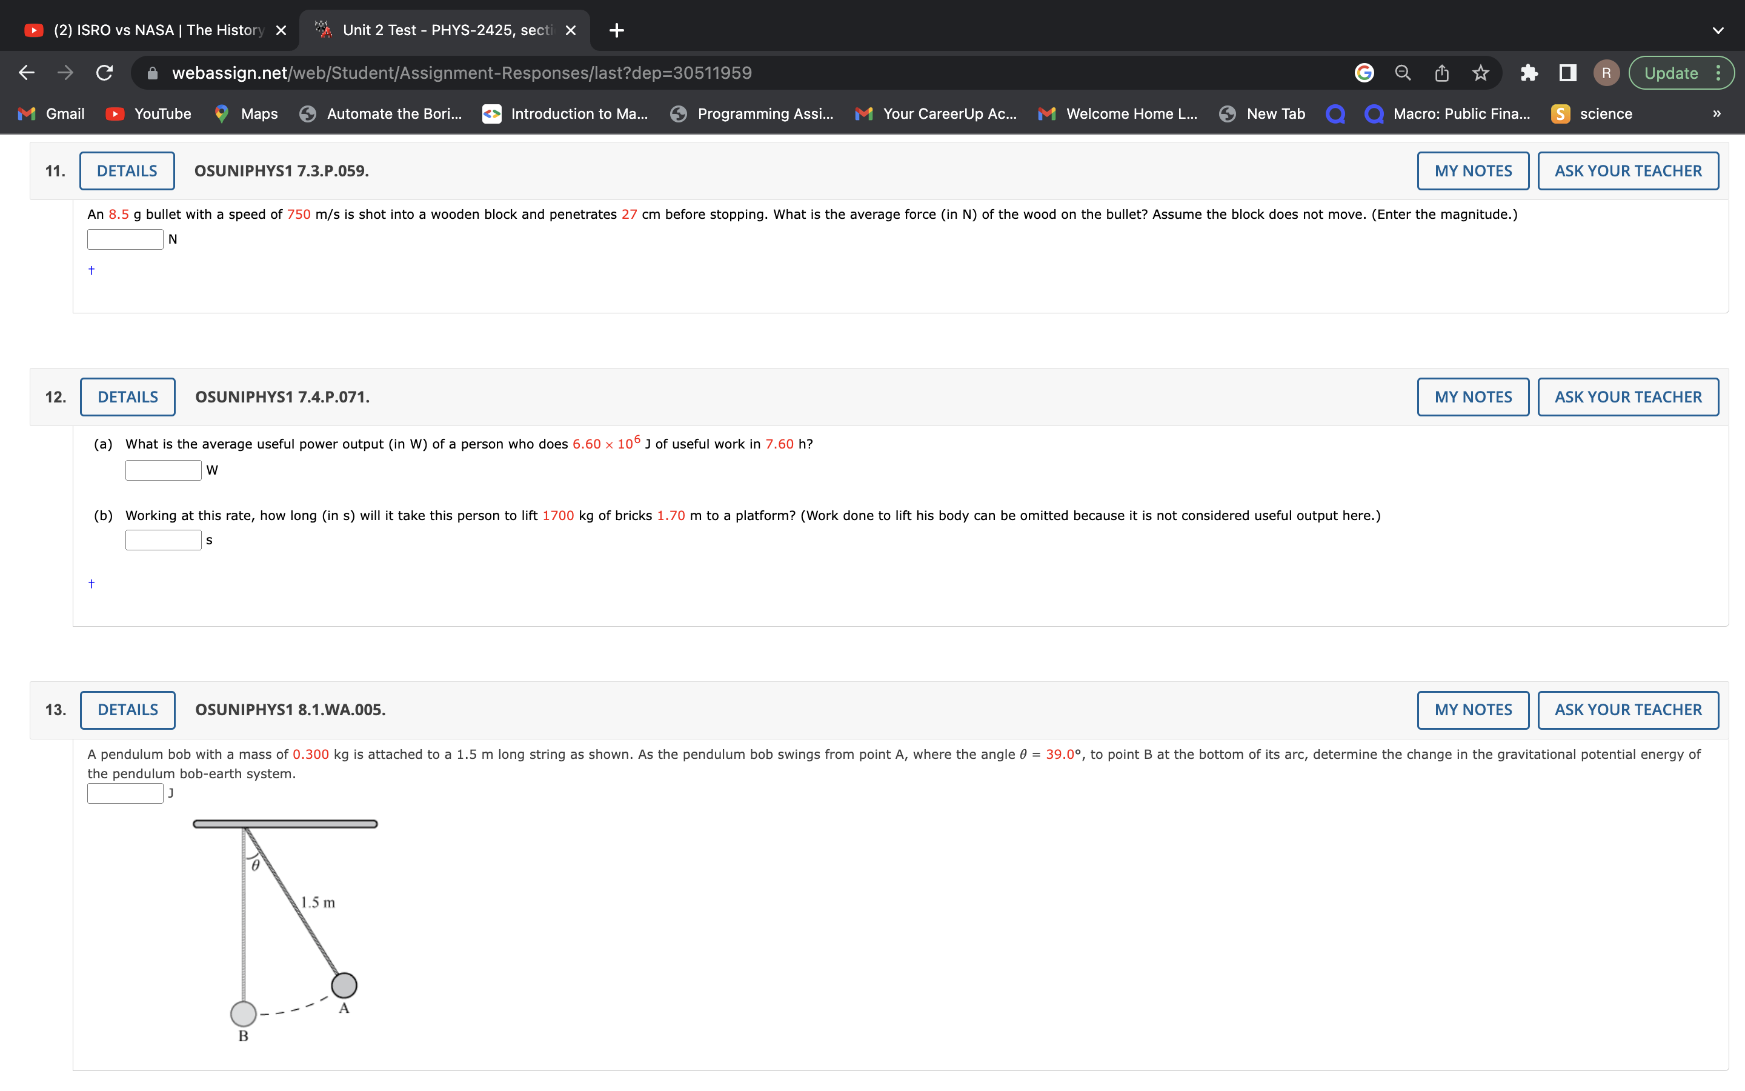Open the Extensions puzzle icon
Viewport: 1745px width, 1091px height.
tap(1529, 73)
